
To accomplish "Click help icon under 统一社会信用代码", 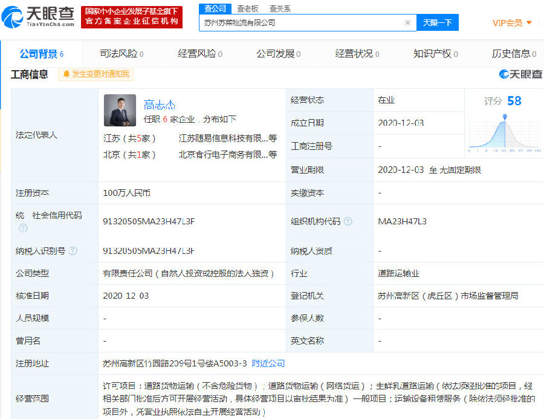I will coord(23,228).
